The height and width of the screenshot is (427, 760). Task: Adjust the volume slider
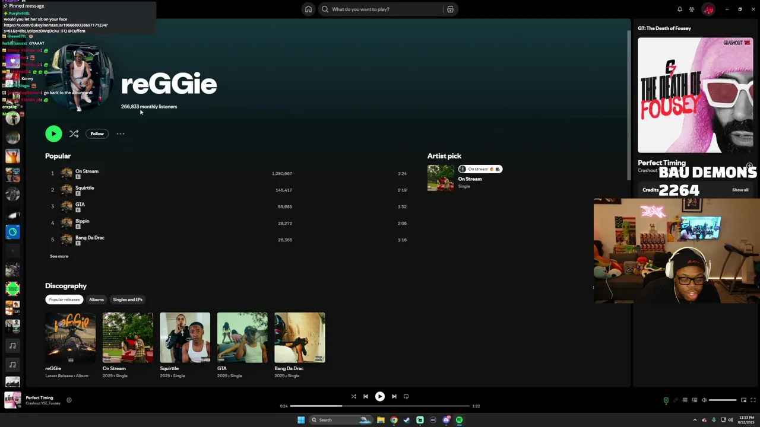(x=723, y=400)
